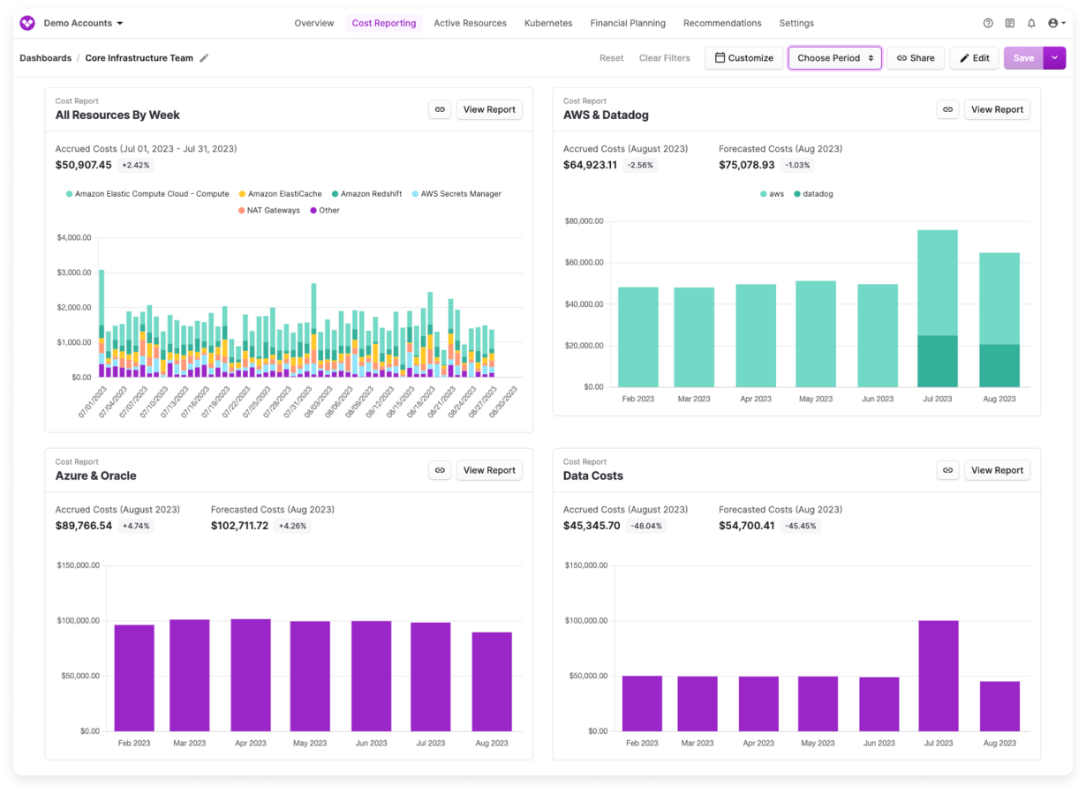
Task: Click pencil icon beside Core Infrastructure Team
Action: [204, 58]
